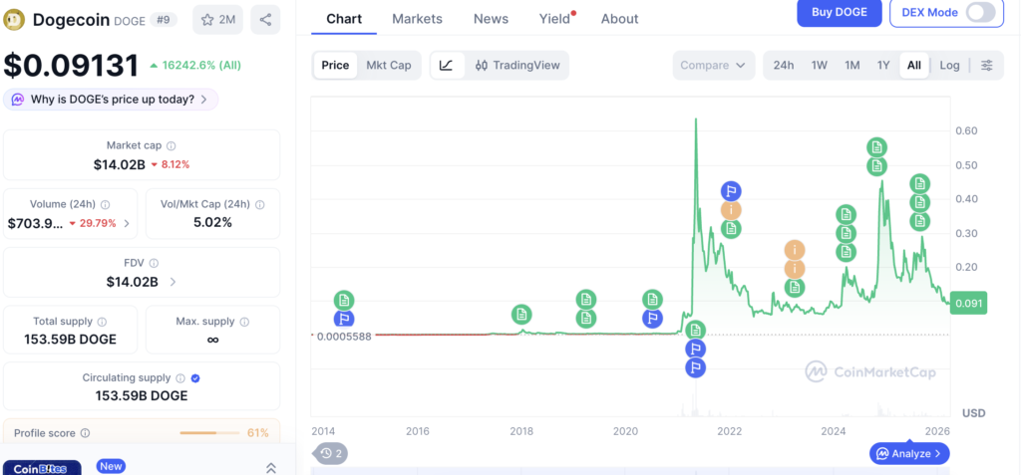Open the News tab

click(491, 19)
